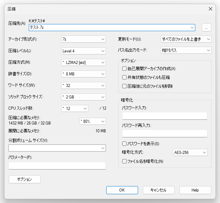The image size is (220, 203).
Task: Open the 圧縮方式 LZMA2 [std] dropdown
Action: tap(84, 63)
